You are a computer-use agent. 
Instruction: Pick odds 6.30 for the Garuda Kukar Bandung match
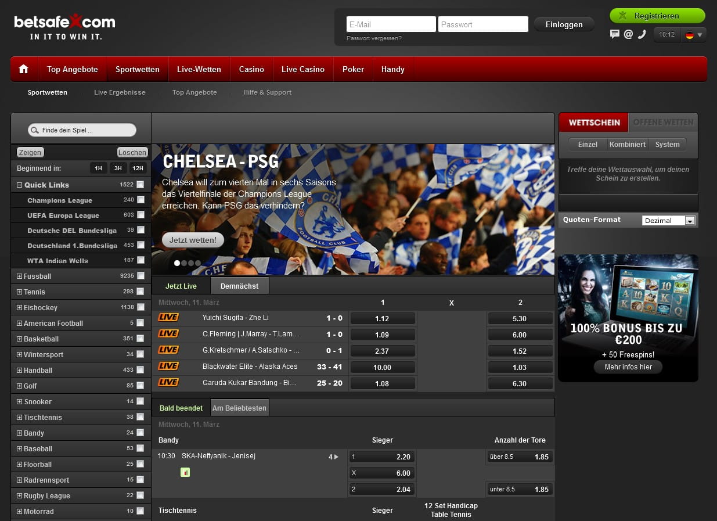pyautogui.click(x=520, y=383)
